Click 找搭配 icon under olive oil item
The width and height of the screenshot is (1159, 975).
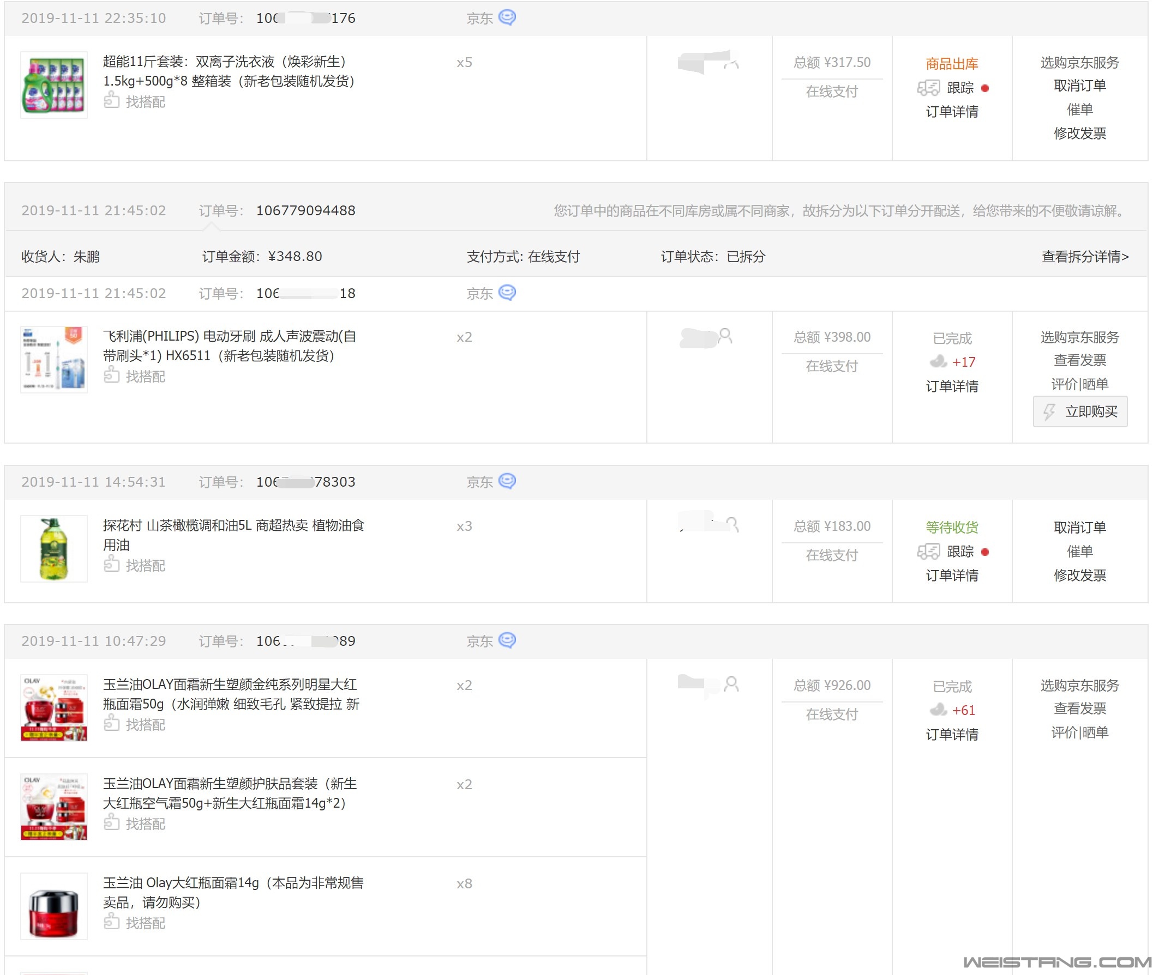point(112,564)
